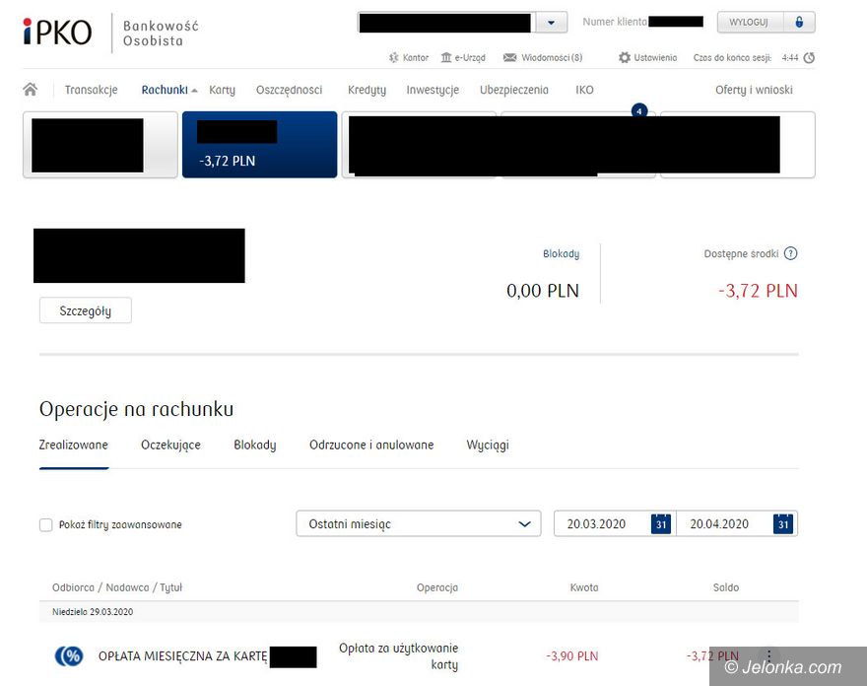Image resolution: width=867 pixels, height=686 pixels.
Task: Open Ustawienia gear settings
Action: click(x=625, y=57)
